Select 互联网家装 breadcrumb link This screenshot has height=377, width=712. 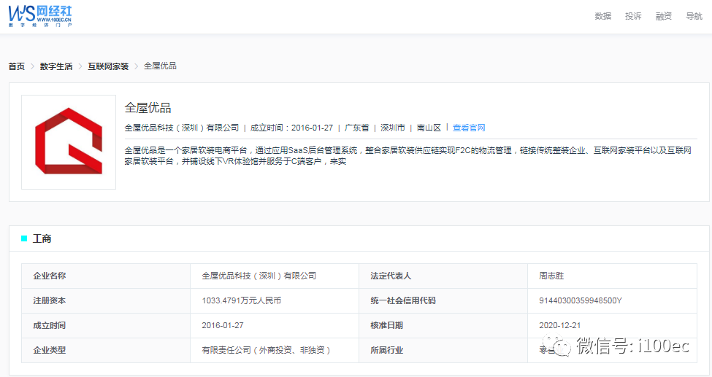[108, 66]
